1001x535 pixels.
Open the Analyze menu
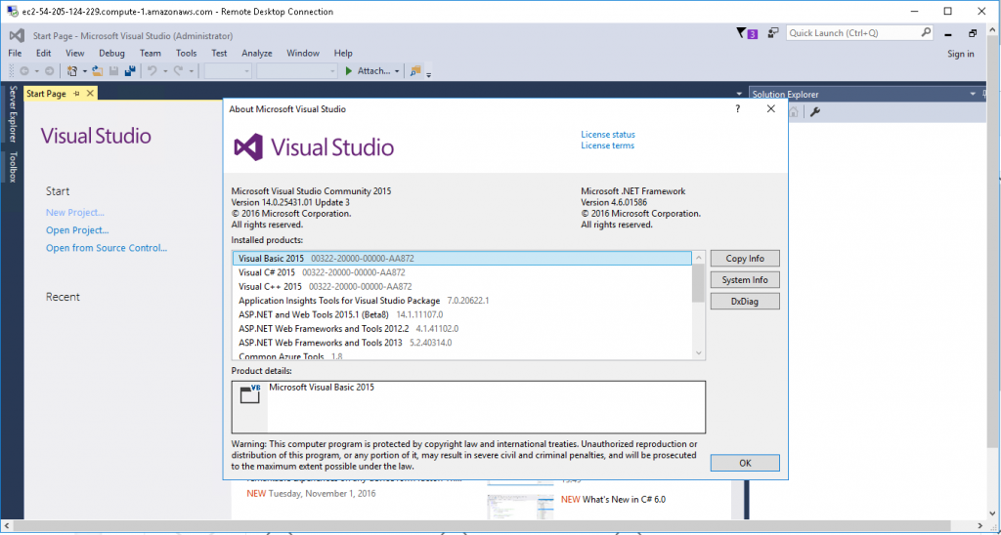257,53
